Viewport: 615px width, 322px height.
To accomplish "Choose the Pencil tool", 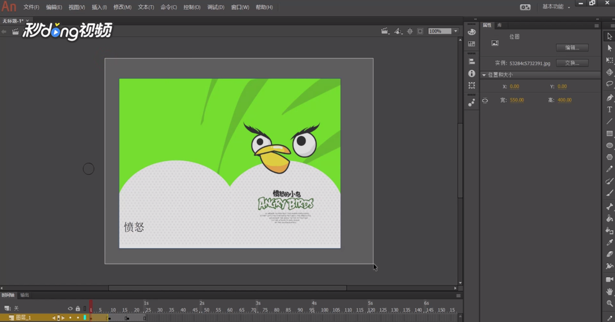I will coord(609,169).
